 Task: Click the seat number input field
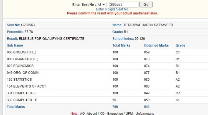click(x=123, y=4)
